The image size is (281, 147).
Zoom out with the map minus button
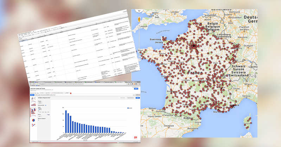click(139, 60)
